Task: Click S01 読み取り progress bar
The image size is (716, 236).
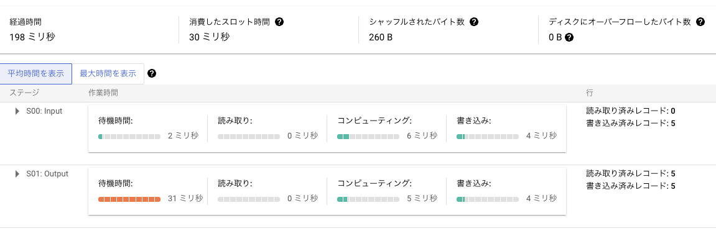Action: pos(249,199)
